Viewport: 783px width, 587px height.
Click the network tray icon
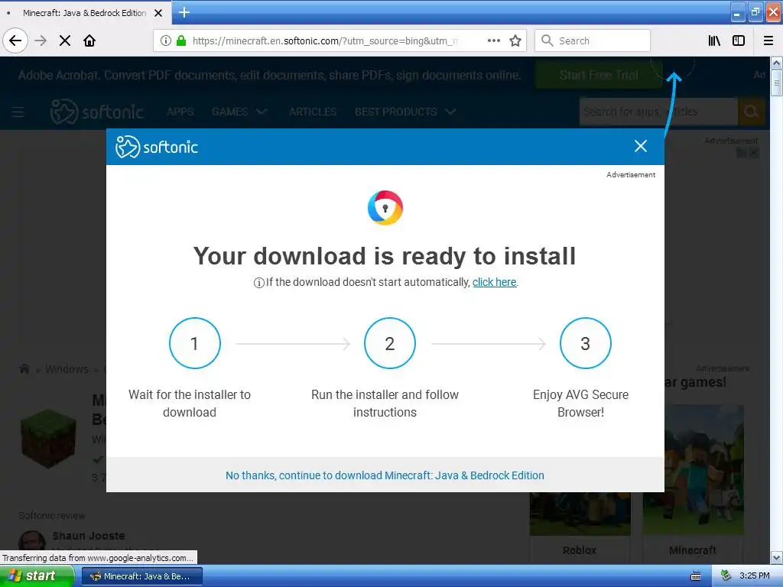click(x=725, y=576)
